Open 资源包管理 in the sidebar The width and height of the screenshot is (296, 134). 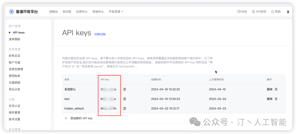click(x=16, y=69)
